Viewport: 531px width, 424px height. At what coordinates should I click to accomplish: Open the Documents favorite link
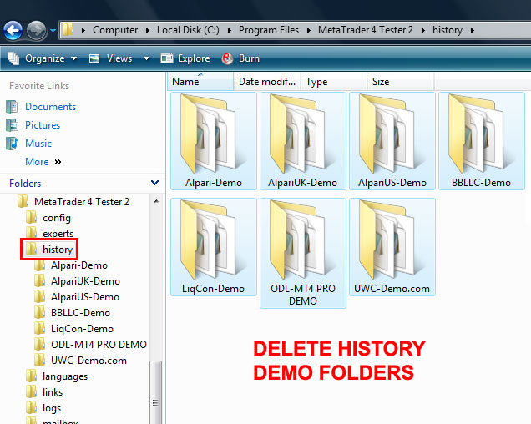(x=50, y=107)
